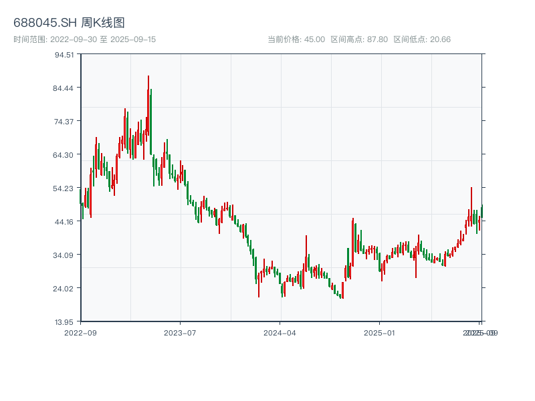
Task: Click the 区间高点: 87.80 label
Action: pos(359,39)
